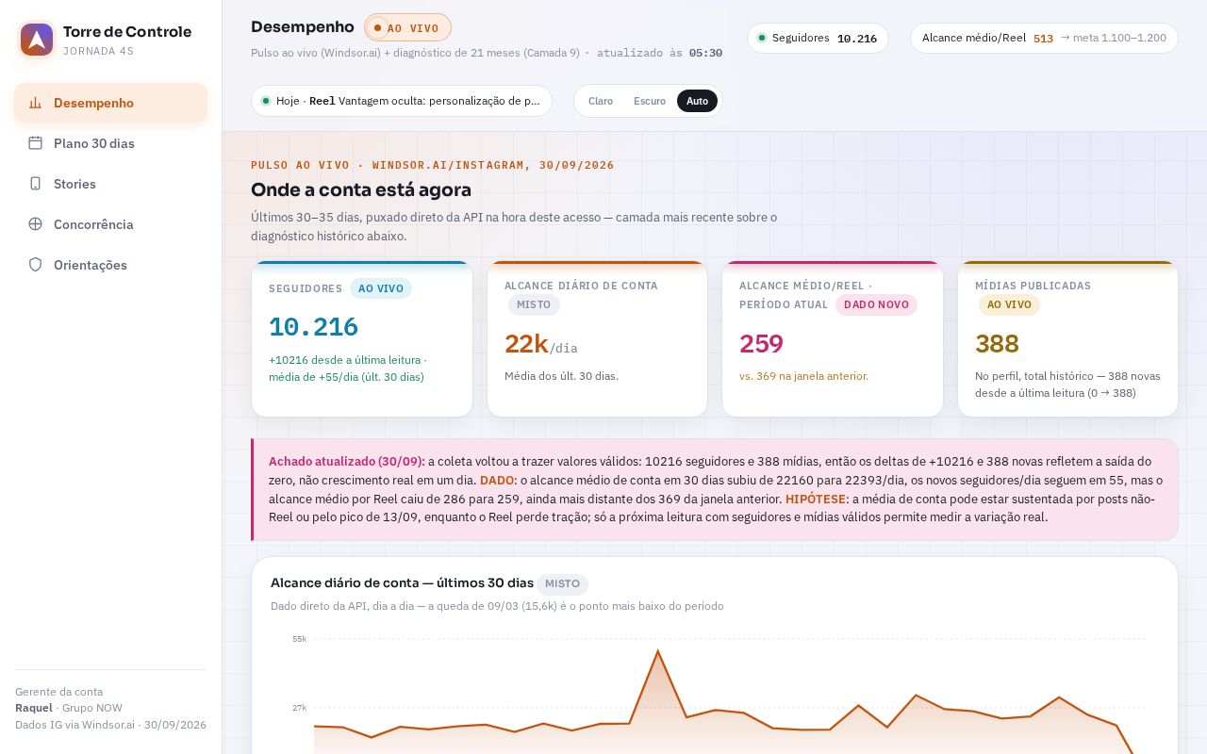
Task: Switch theme to Escuro
Action: (x=650, y=101)
